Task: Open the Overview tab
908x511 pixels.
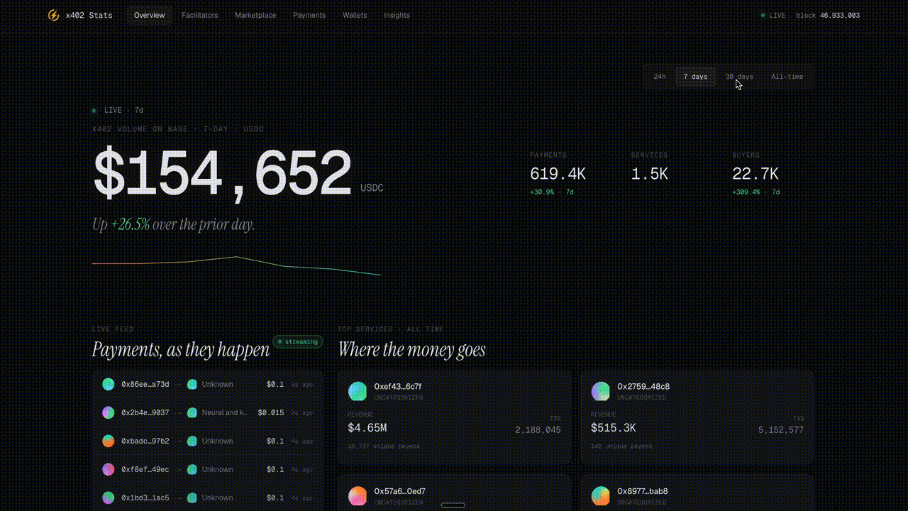Action: (x=149, y=15)
